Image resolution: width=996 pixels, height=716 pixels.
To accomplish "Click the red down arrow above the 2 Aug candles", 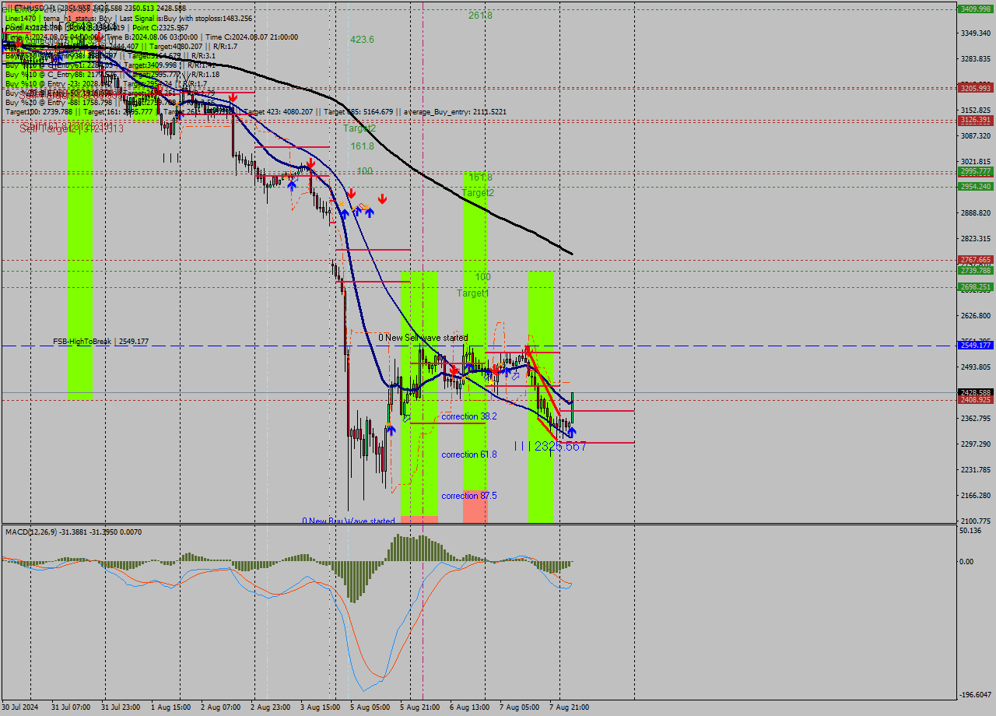I will click(233, 98).
